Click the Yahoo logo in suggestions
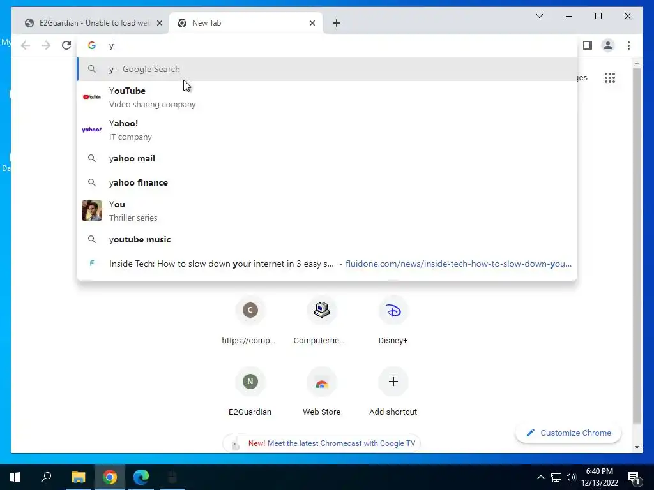 [x=92, y=130]
